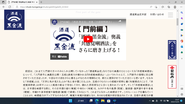Open the hamburger menu icon
The height and width of the screenshot is (104, 185).
tap(171, 15)
